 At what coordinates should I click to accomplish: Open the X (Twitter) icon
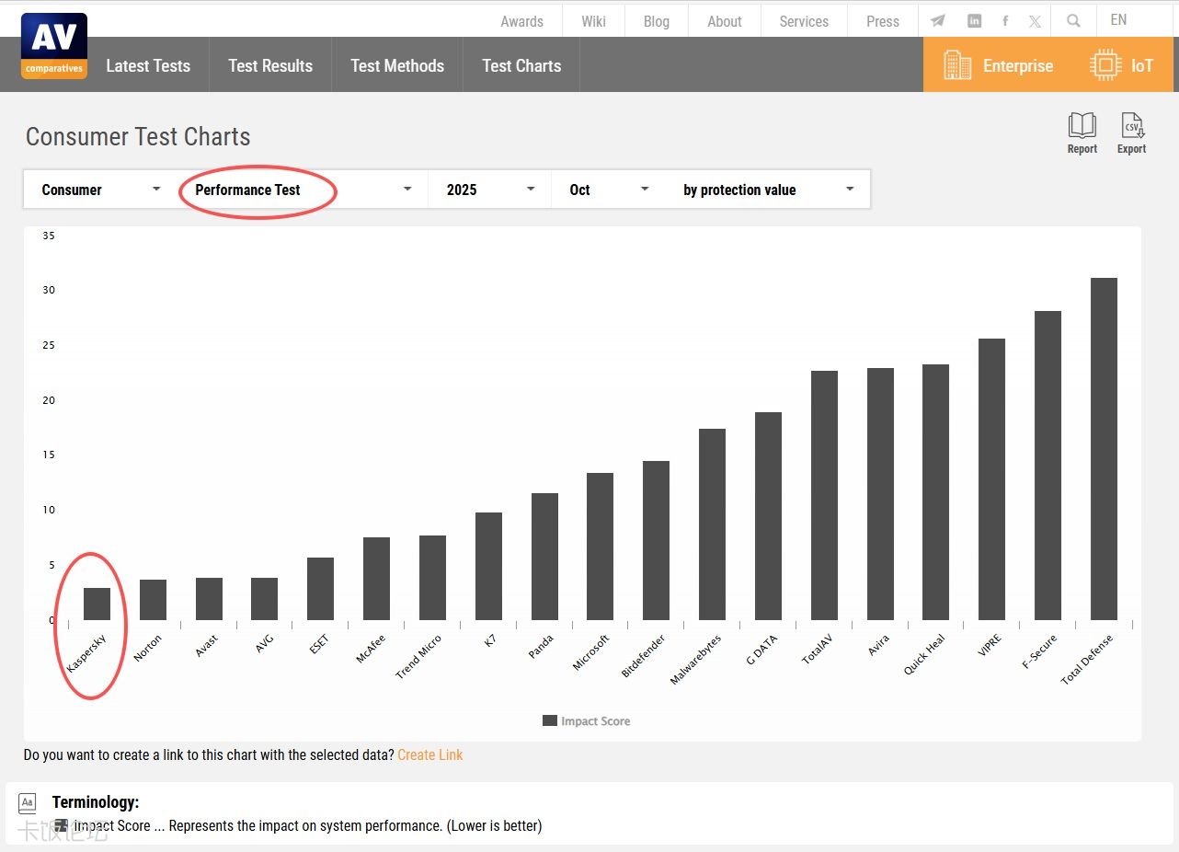pos(1035,21)
